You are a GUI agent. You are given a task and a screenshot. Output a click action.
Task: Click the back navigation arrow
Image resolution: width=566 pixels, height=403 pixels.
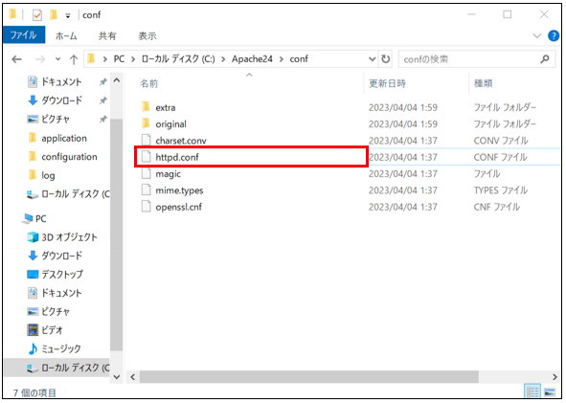[16, 59]
